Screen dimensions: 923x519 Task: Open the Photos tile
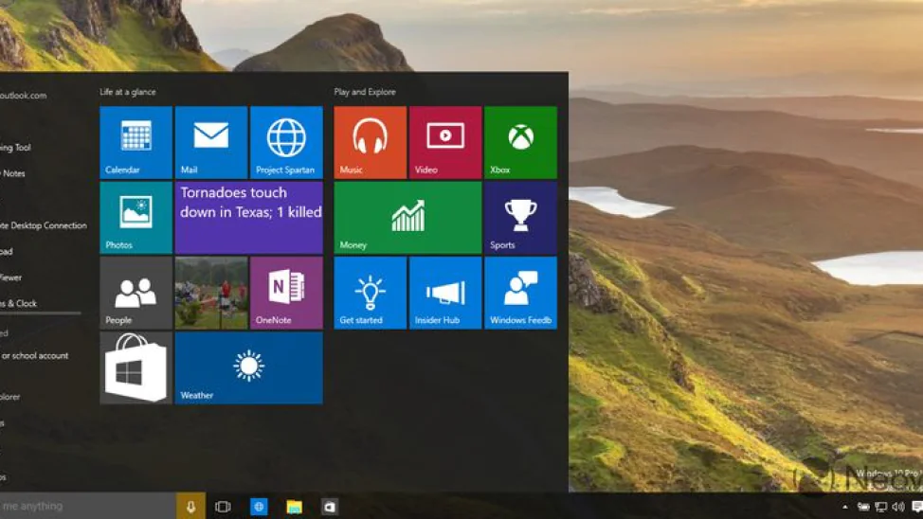(x=136, y=218)
